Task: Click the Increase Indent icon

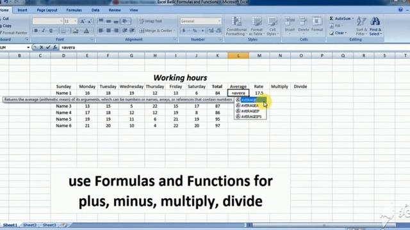Action: [132, 31]
